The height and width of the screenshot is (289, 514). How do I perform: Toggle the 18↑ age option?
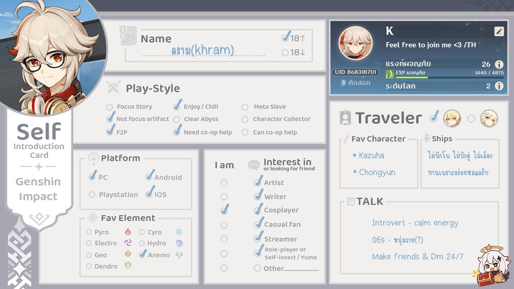[285, 37]
